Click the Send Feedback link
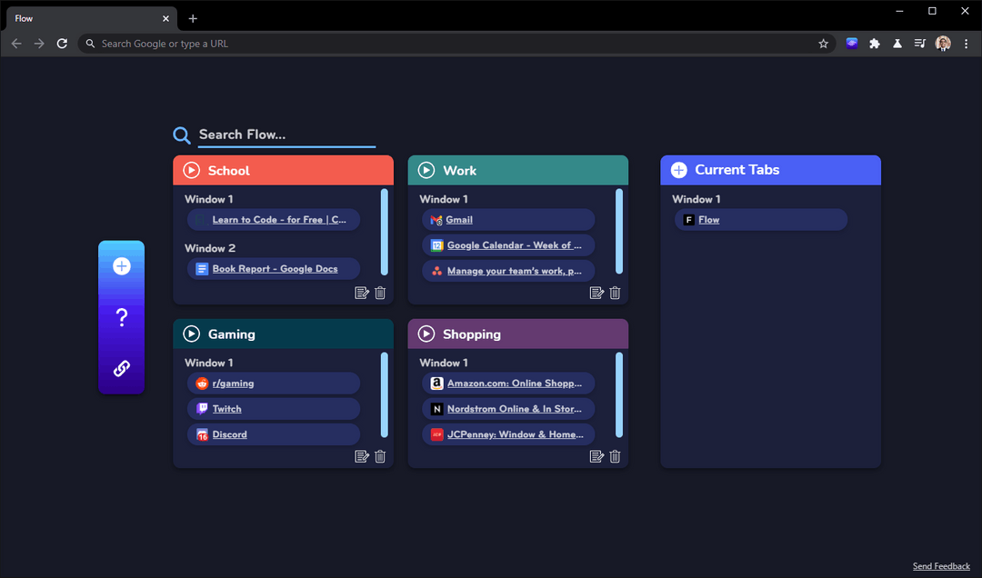 pos(941,566)
